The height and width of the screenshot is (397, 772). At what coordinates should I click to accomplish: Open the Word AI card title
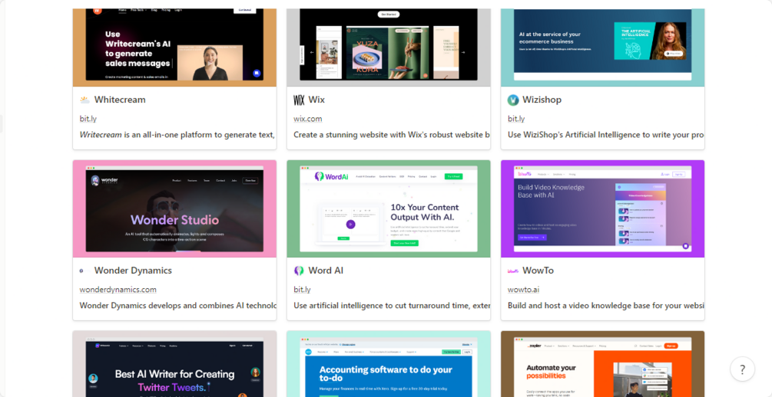point(326,271)
